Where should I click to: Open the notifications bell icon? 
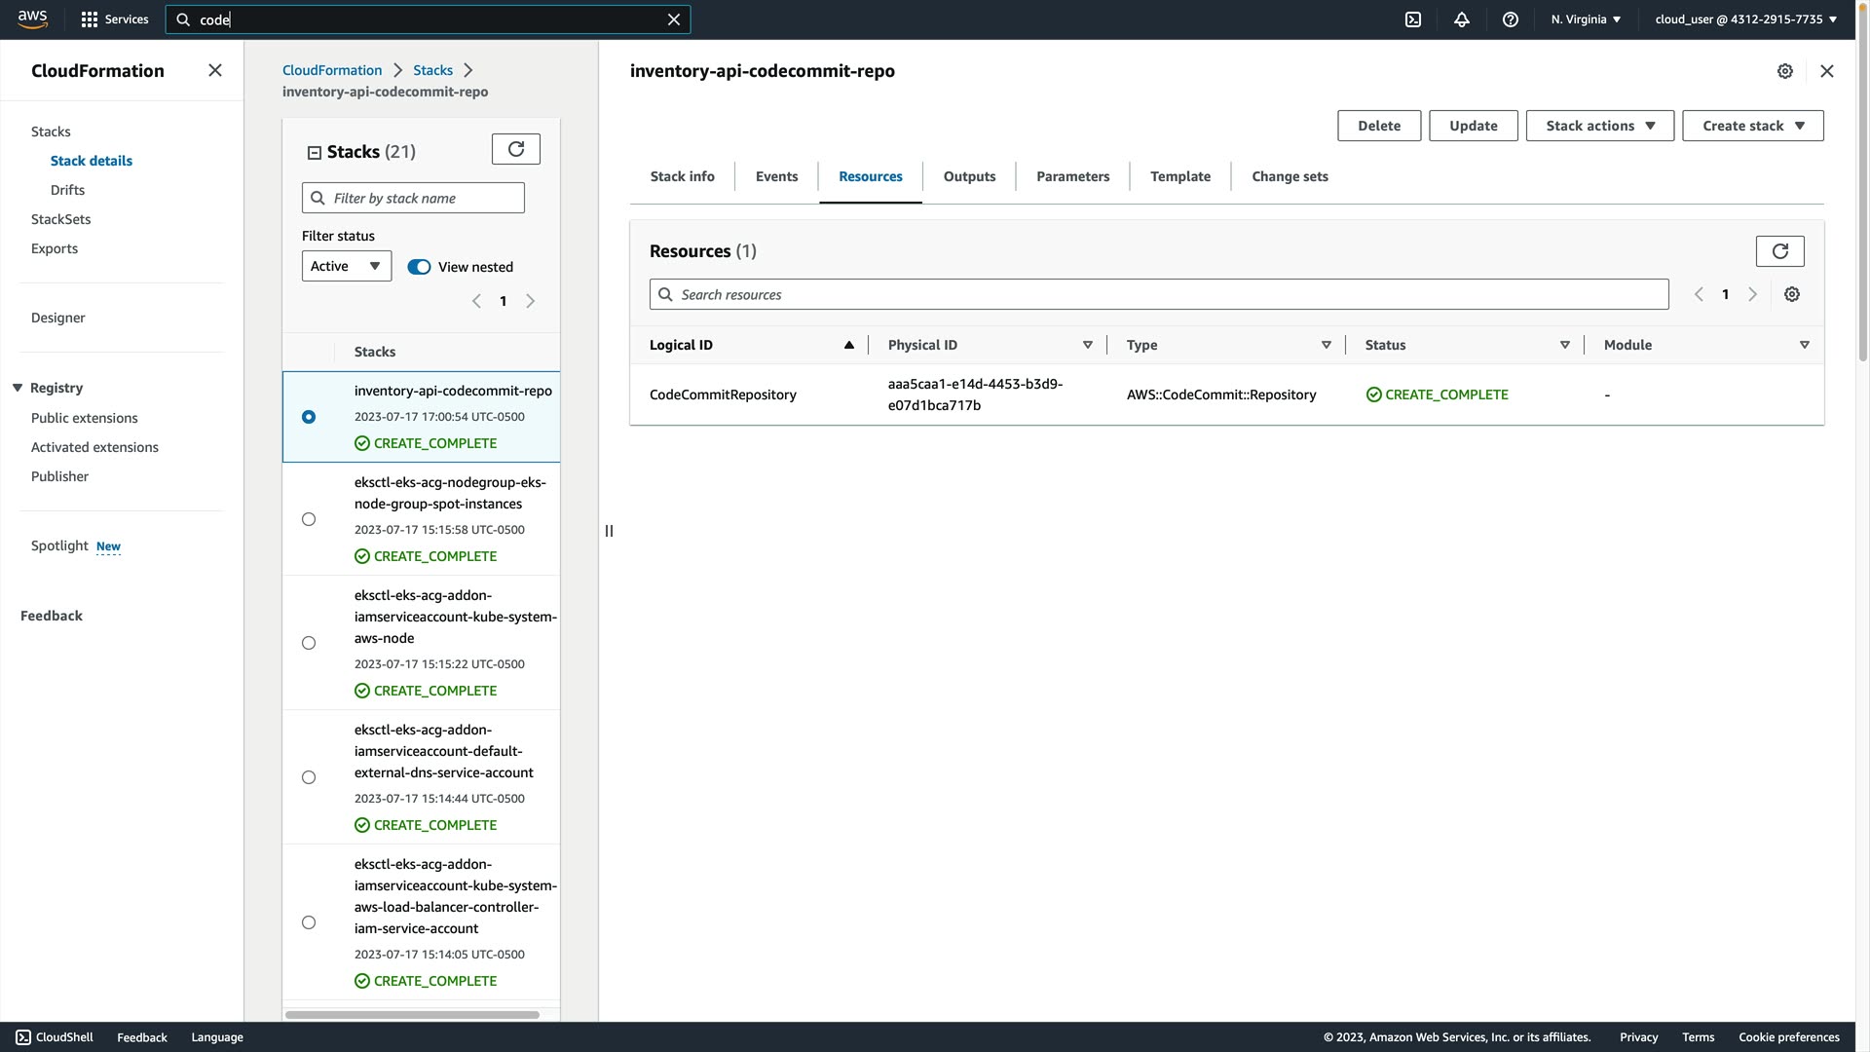pyautogui.click(x=1461, y=19)
